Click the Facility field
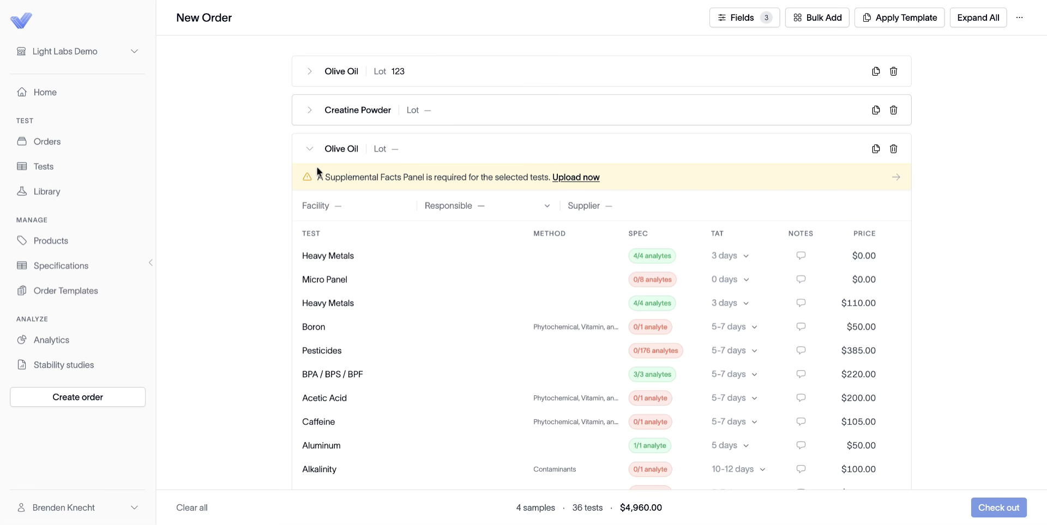Screen dimensions: 1047x525 (354, 206)
